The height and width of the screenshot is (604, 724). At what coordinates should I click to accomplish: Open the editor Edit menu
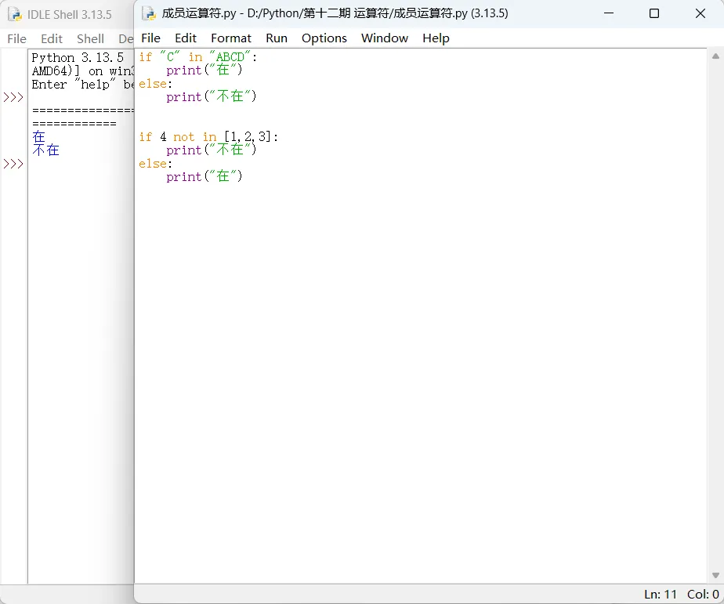point(186,38)
